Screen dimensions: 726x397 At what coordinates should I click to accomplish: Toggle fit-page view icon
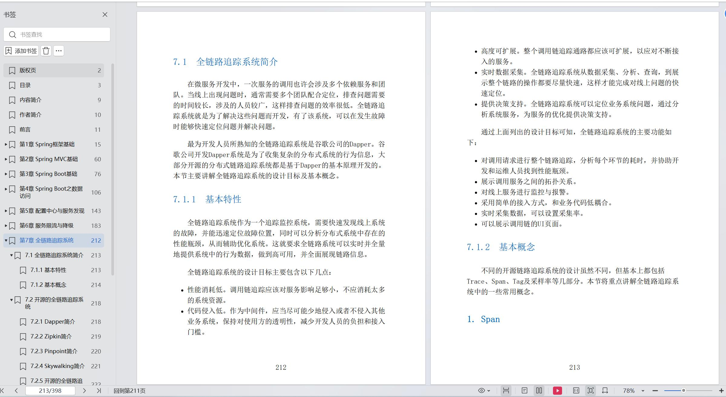point(590,391)
